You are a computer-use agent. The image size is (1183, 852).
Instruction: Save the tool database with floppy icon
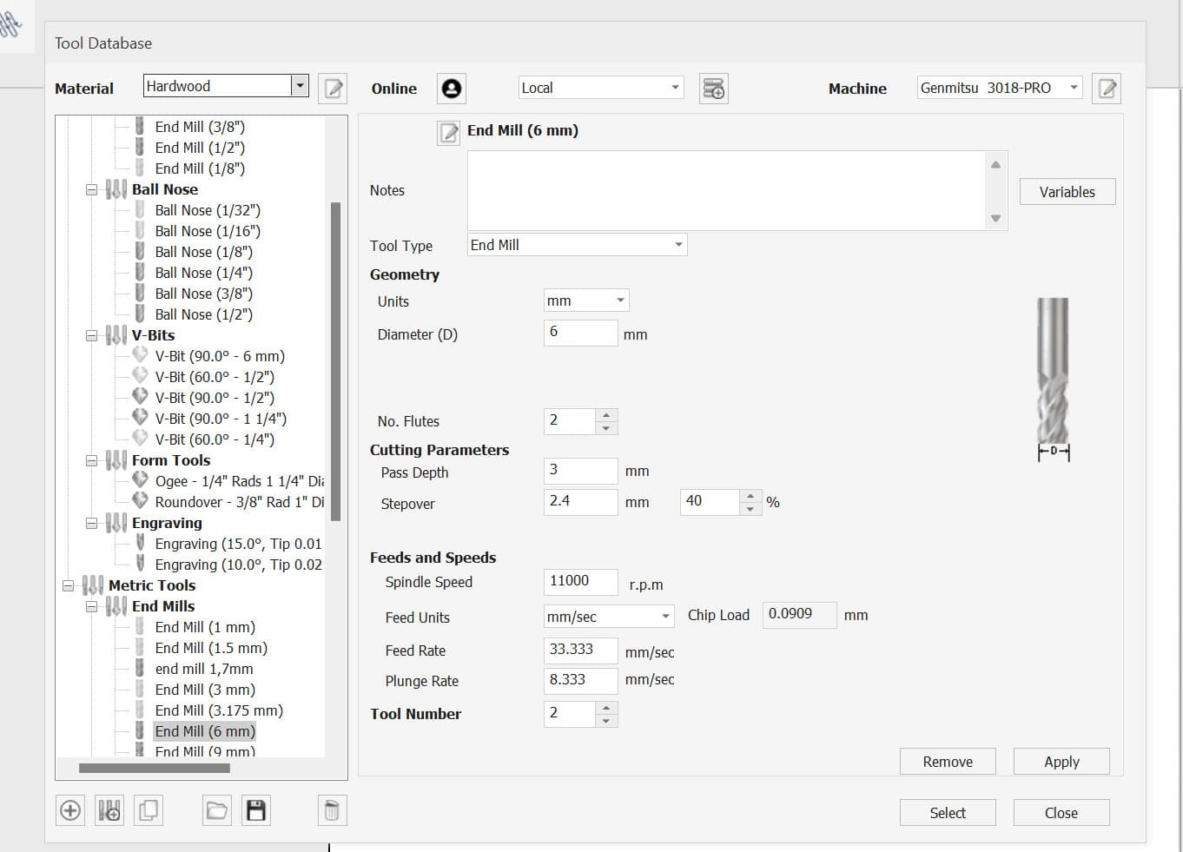click(x=256, y=810)
